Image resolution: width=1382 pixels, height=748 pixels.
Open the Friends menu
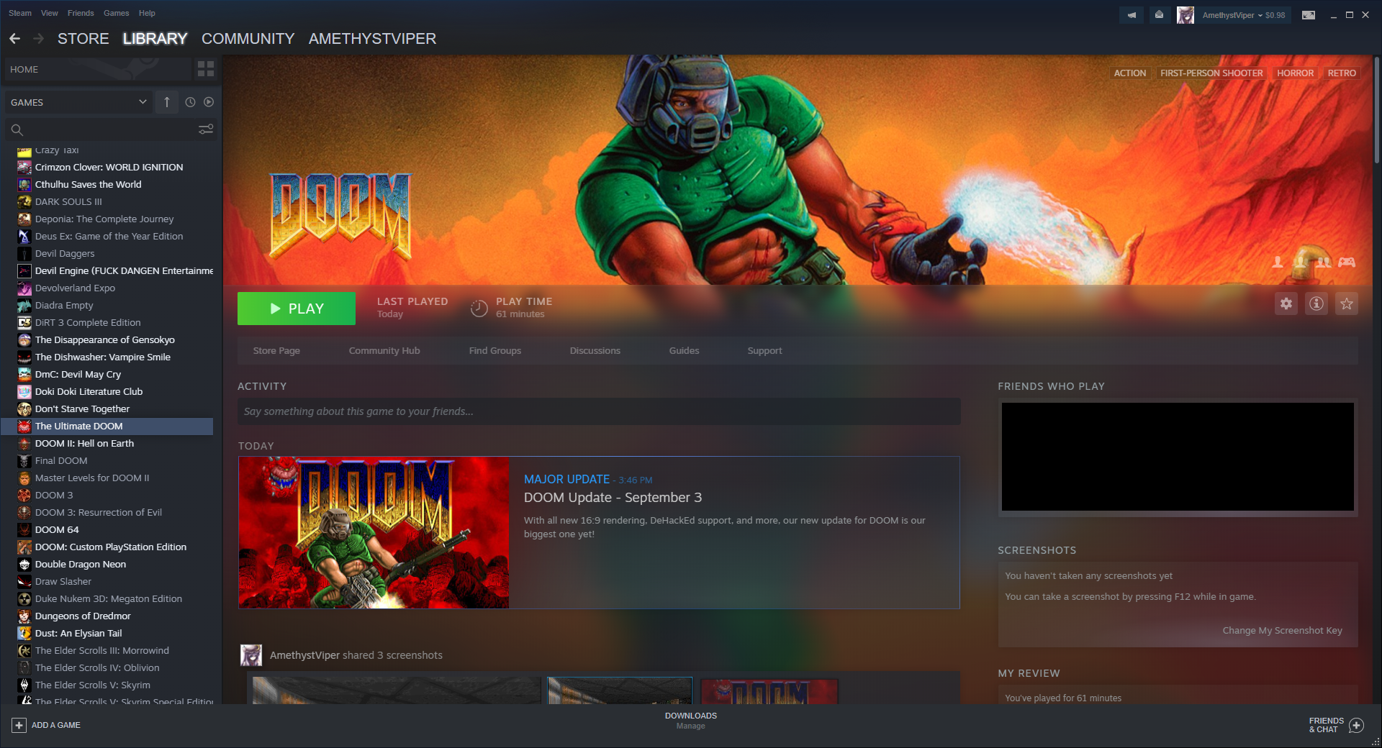(81, 13)
